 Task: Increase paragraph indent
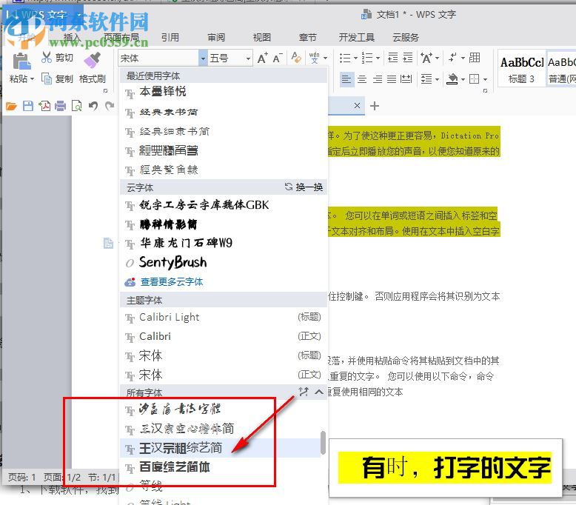pyautogui.click(x=408, y=58)
